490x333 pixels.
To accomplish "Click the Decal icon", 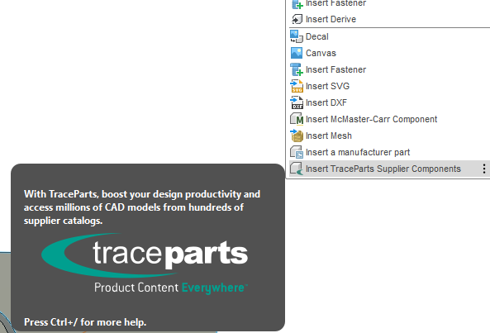I will pos(297,36).
